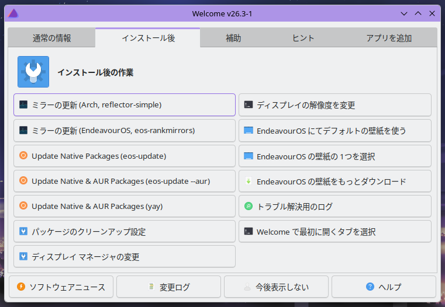Open the 変更ログ button
The width and height of the screenshot is (445, 307).
168,287
